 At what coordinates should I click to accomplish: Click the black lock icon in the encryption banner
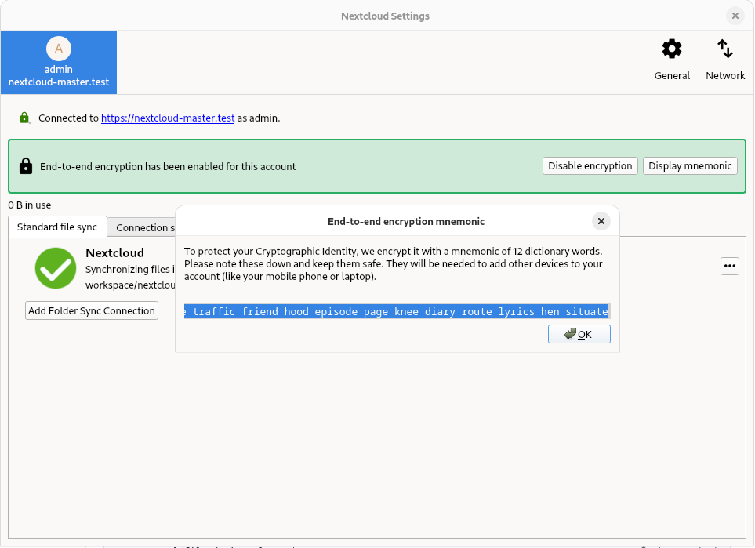(x=26, y=166)
